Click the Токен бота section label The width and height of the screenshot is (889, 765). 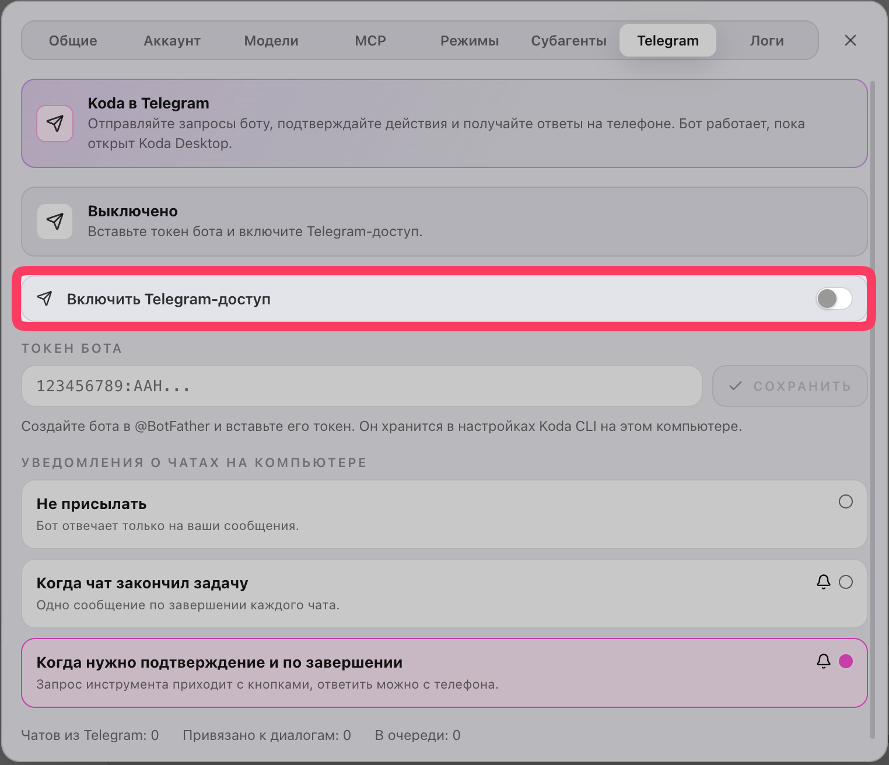[x=72, y=349]
